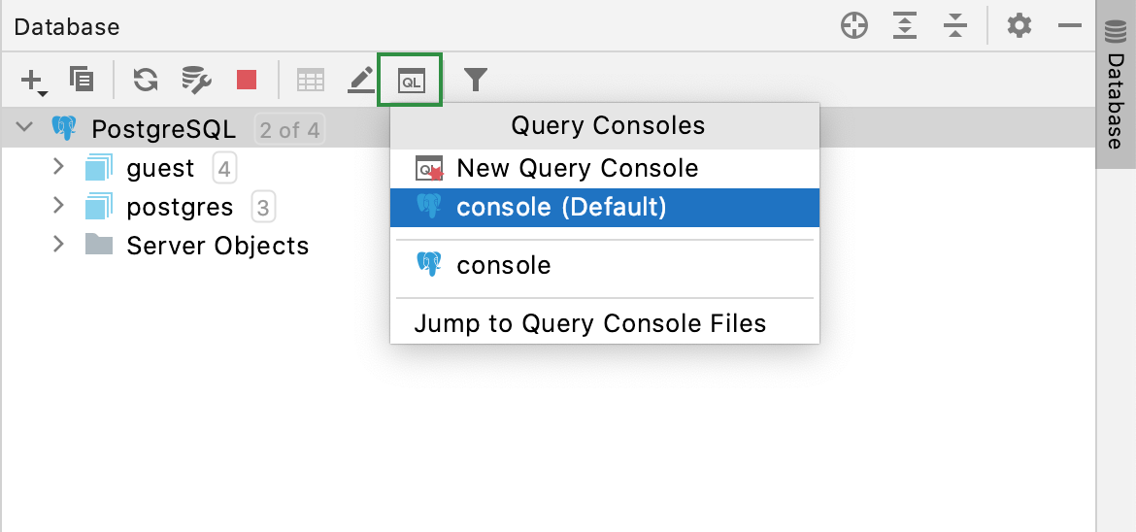Click the guest database stack icon
Viewport: 1136px width, 532px height.
99,167
